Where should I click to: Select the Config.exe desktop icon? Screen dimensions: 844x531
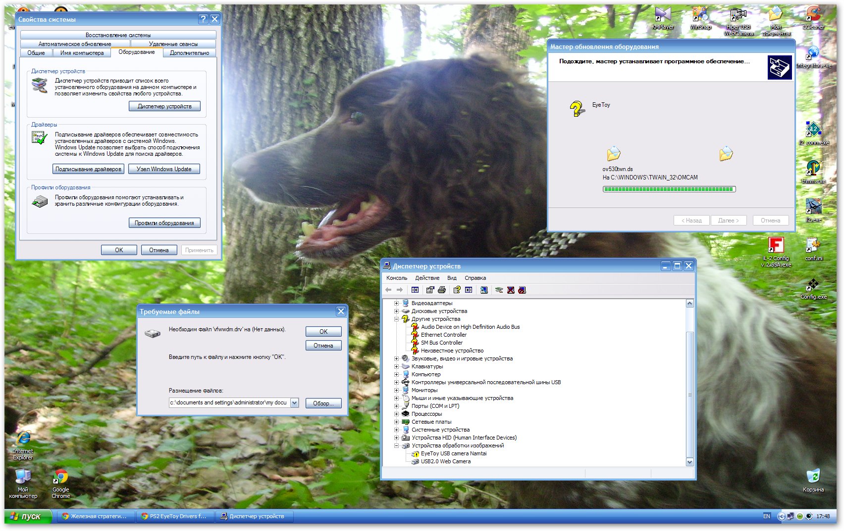coord(813,289)
